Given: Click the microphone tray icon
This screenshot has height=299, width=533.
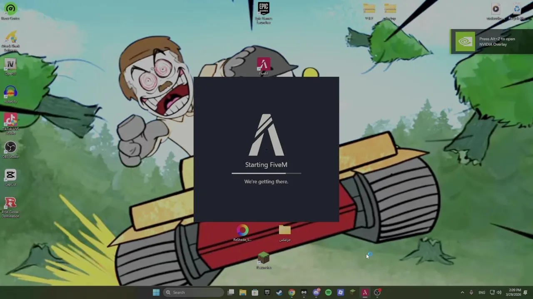Looking at the screenshot, I should pos(471,292).
